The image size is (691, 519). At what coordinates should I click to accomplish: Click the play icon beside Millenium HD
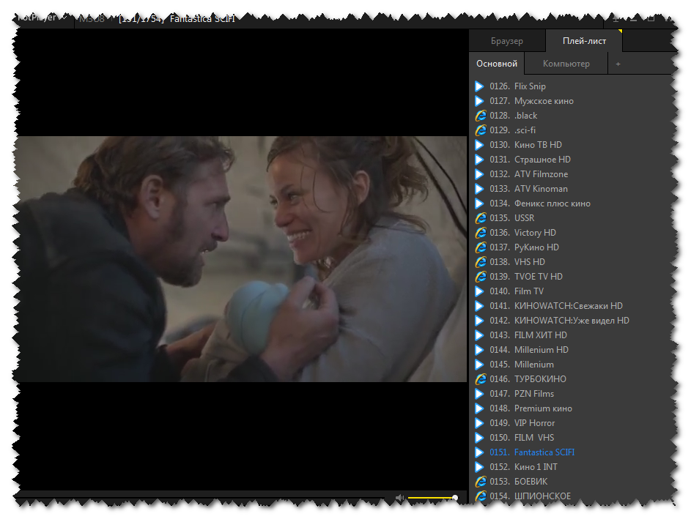point(479,350)
